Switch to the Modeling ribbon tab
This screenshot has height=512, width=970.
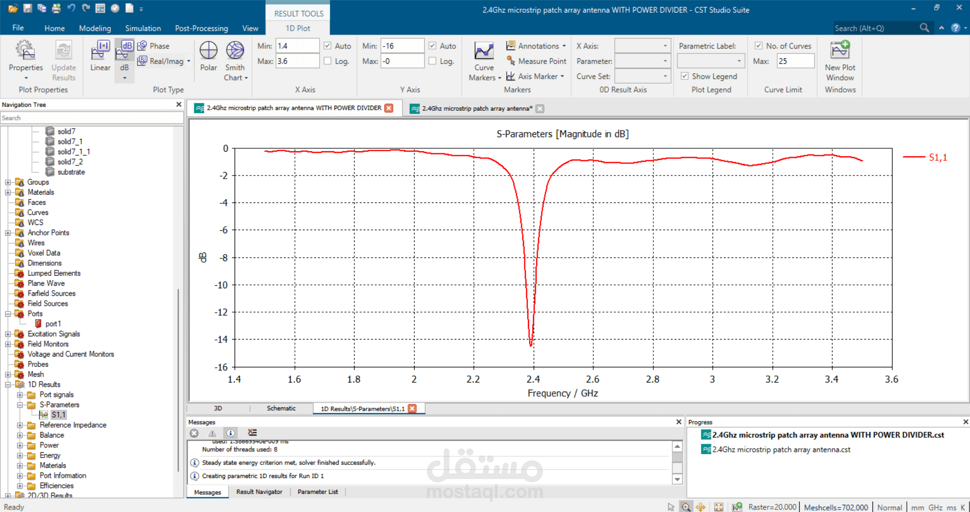[x=95, y=28]
